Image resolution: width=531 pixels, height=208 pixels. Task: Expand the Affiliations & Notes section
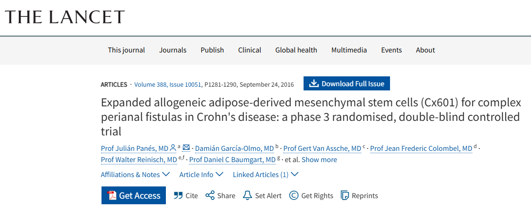tap(135, 174)
